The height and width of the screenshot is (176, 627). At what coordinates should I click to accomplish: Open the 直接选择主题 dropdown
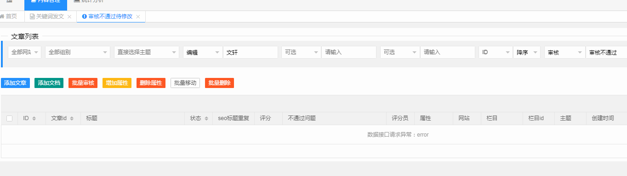[147, 52]
